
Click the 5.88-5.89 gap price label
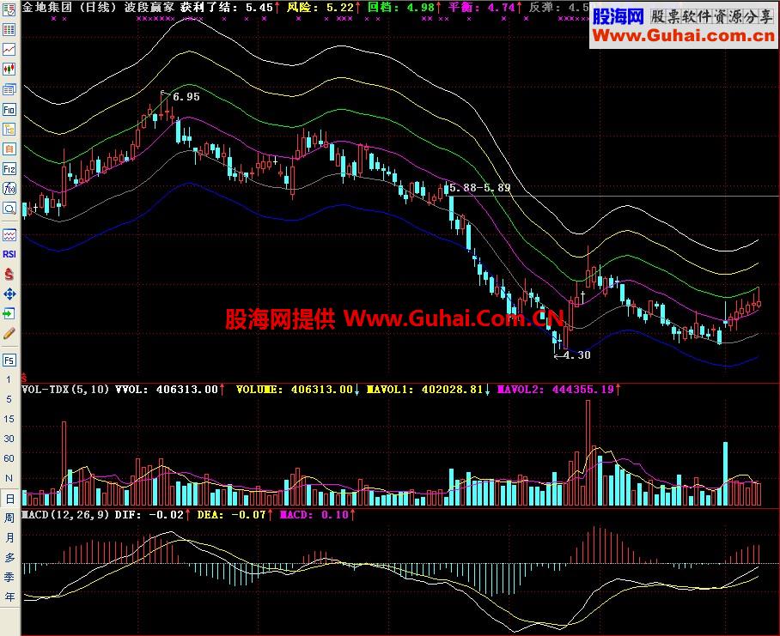pos(480,188)
